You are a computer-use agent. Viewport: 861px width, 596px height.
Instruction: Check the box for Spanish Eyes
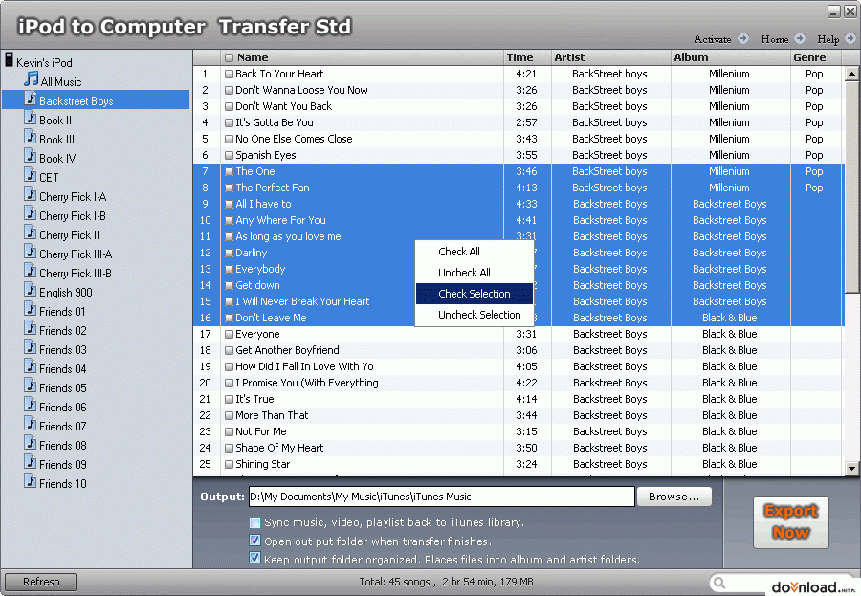click(x=229, y=155)
